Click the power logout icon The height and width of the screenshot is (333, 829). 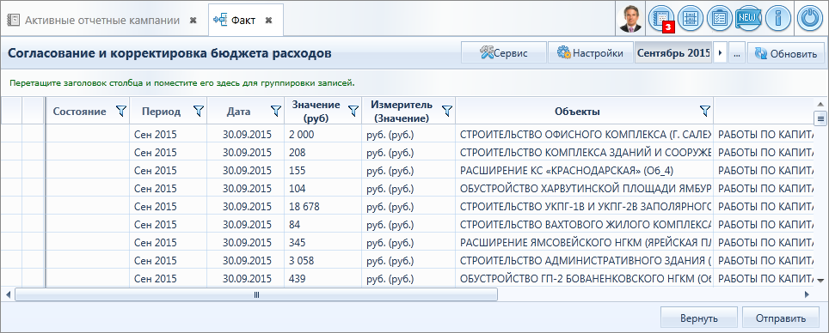[809, 19]
